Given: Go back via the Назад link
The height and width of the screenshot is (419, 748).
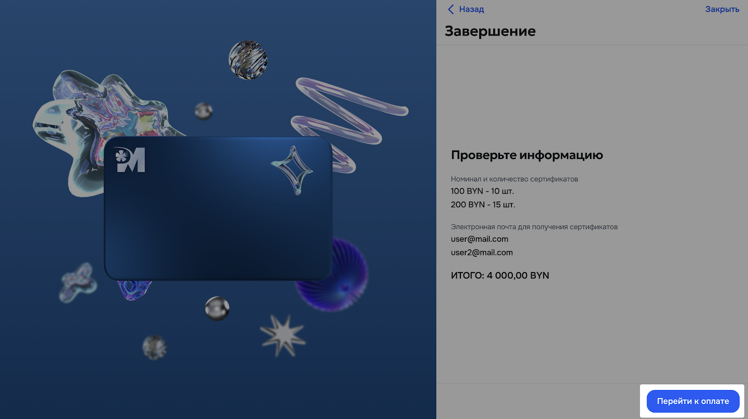Looking at the screenshot, I should point(471,9).
